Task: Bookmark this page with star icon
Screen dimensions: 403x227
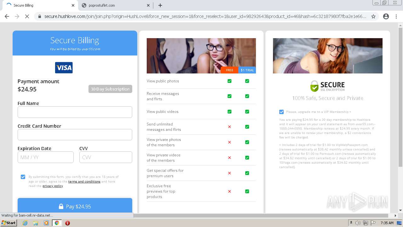Action: 373,16
